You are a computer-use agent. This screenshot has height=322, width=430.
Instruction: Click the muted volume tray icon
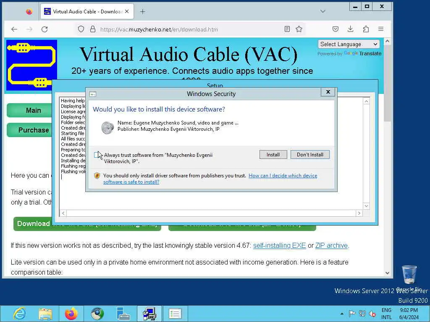[x=372, y=314]
